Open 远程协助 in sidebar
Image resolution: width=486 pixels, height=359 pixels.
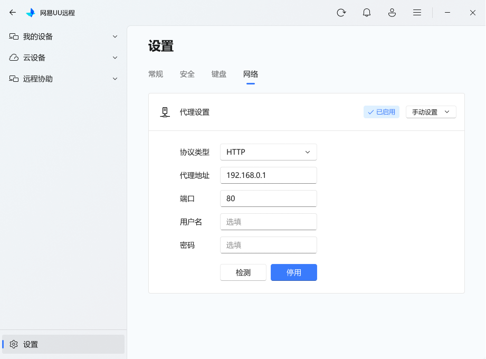click(x=63, y=79)
